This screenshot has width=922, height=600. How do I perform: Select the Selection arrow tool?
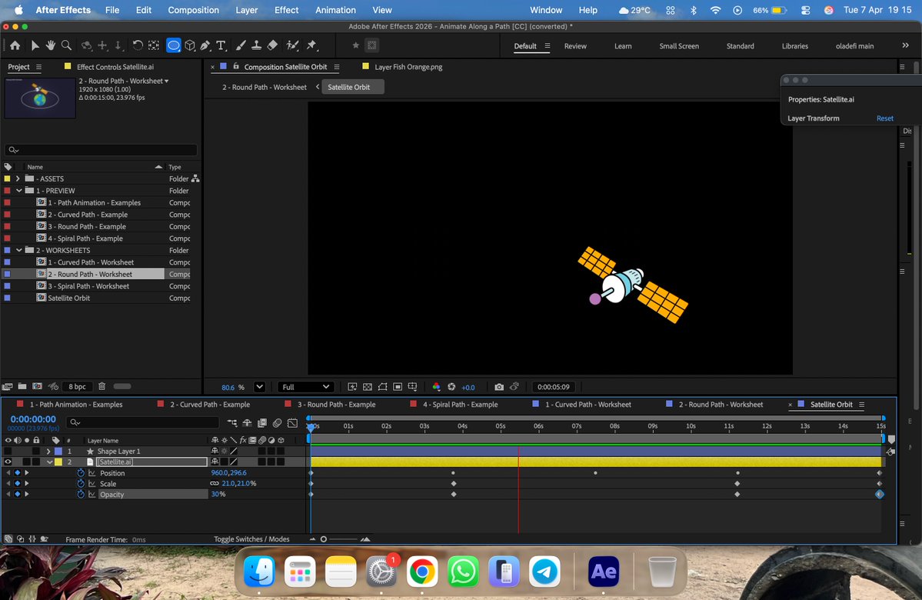[x=35, y=45]
